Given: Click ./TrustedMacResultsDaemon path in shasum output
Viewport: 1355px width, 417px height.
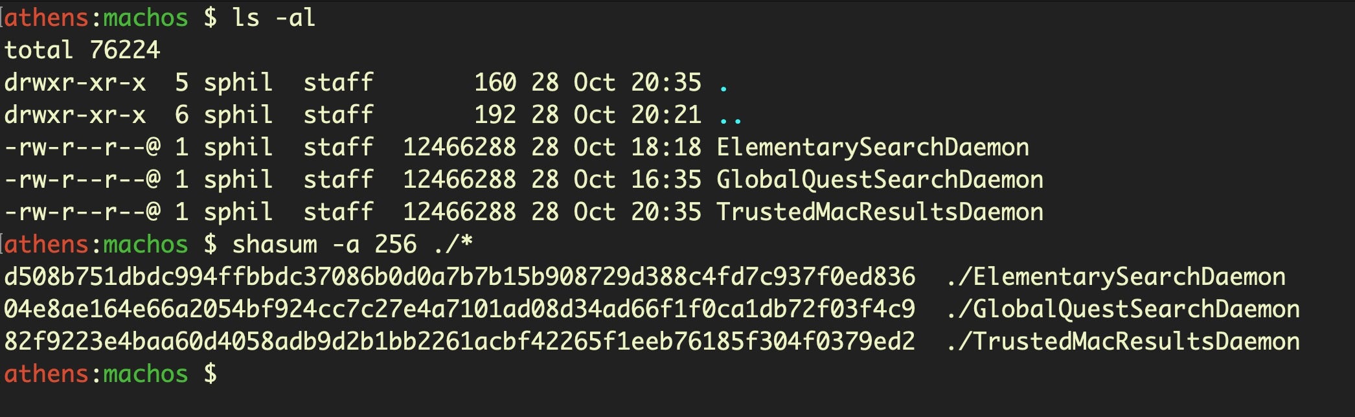Looking at the screenshot, I should point(1122,342).
